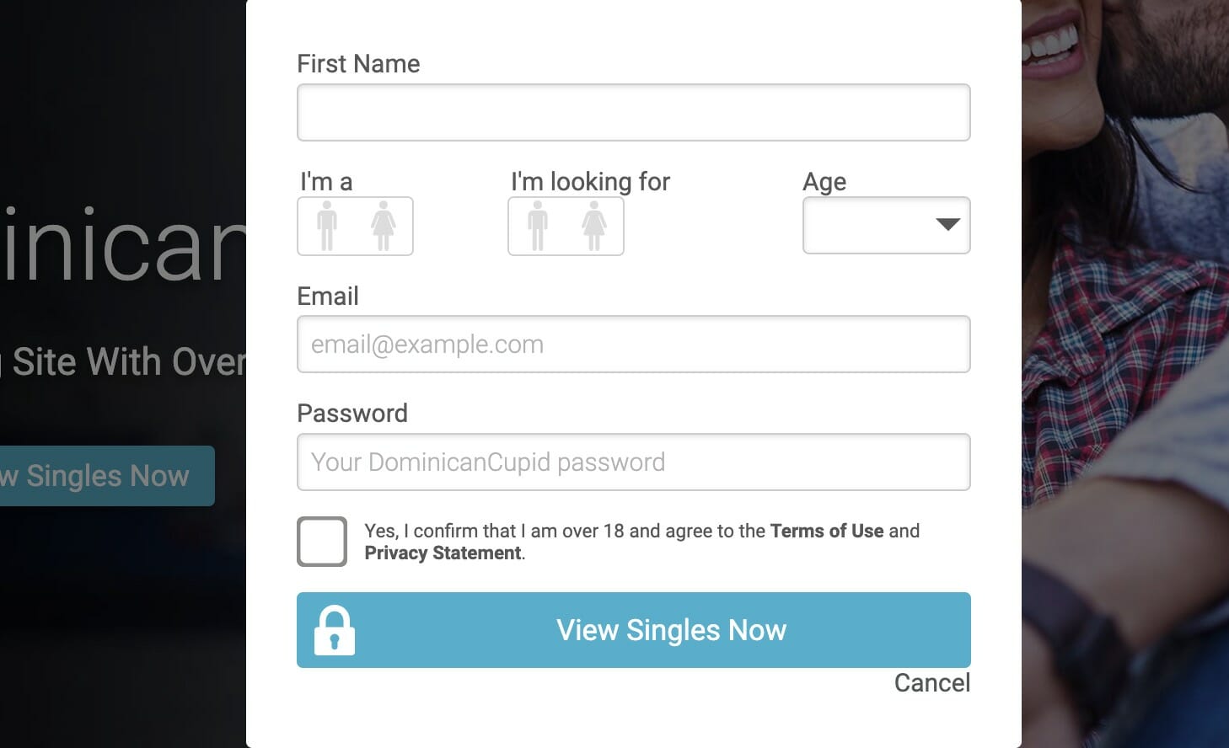Click the confirmation text next to checkbox

642,542
